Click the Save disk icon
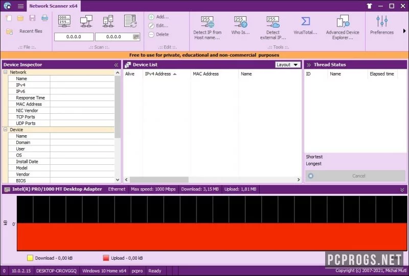This screenshot has height=276, width=409. 32,18
